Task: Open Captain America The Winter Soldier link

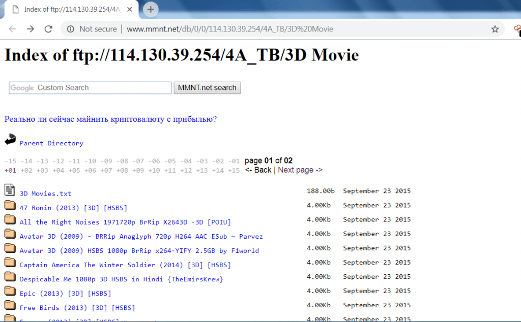Action: (124, 264)
